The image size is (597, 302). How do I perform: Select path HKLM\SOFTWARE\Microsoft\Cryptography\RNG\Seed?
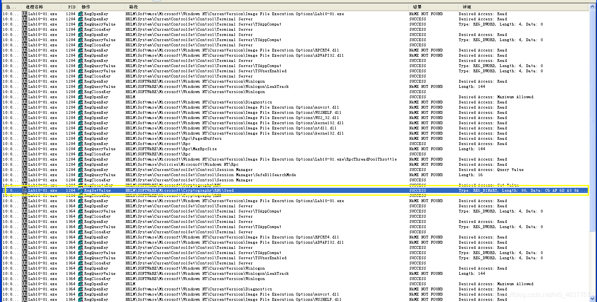[180, 191]
